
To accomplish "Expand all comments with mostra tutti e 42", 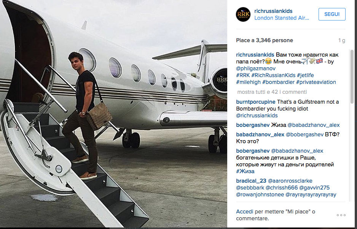I will coord(272,92).
